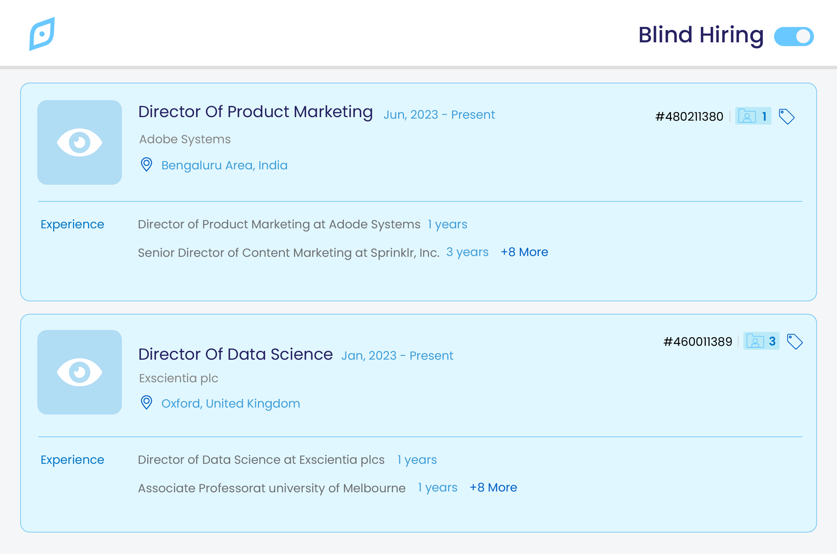
Task: Reveal hidden photo of Data Science candidate
Action: (x=80, y=372)
